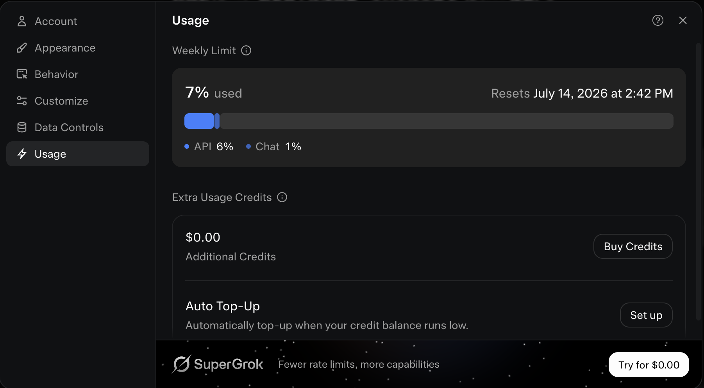Set up Auto Top-Up
The width and height of the screenshot is (704, 388).
tap(646, 315)
